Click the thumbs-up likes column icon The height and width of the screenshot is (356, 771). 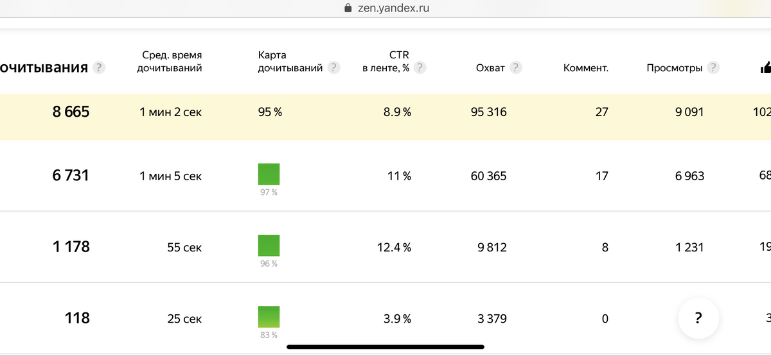[x=765, y=67]
